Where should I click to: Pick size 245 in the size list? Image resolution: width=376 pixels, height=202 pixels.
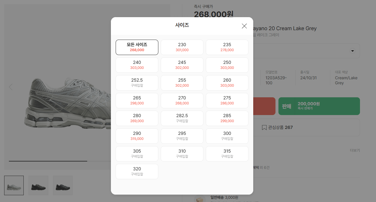point(182,65)
